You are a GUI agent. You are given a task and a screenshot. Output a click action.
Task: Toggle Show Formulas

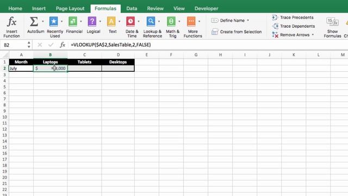click(332, 27)
